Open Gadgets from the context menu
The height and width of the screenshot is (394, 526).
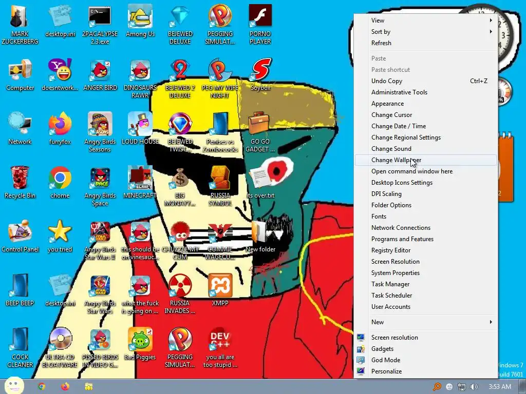[426, 349]
